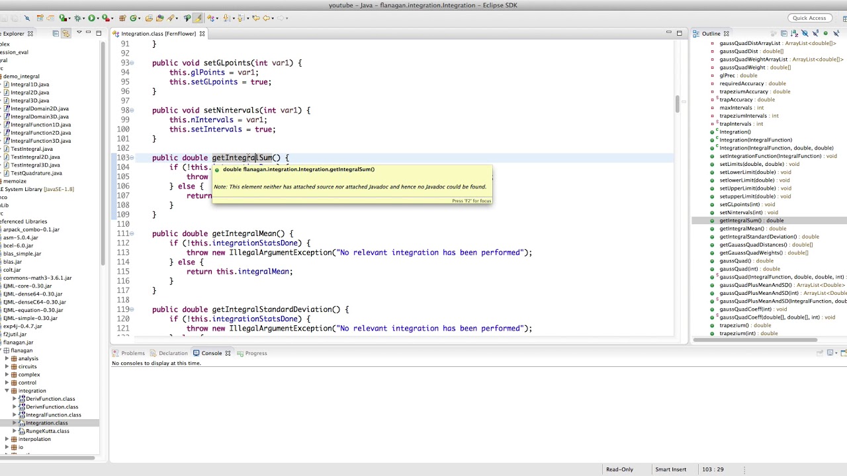
Task: Click the New Java Package toolbar icon
Action: coord(122,19)
